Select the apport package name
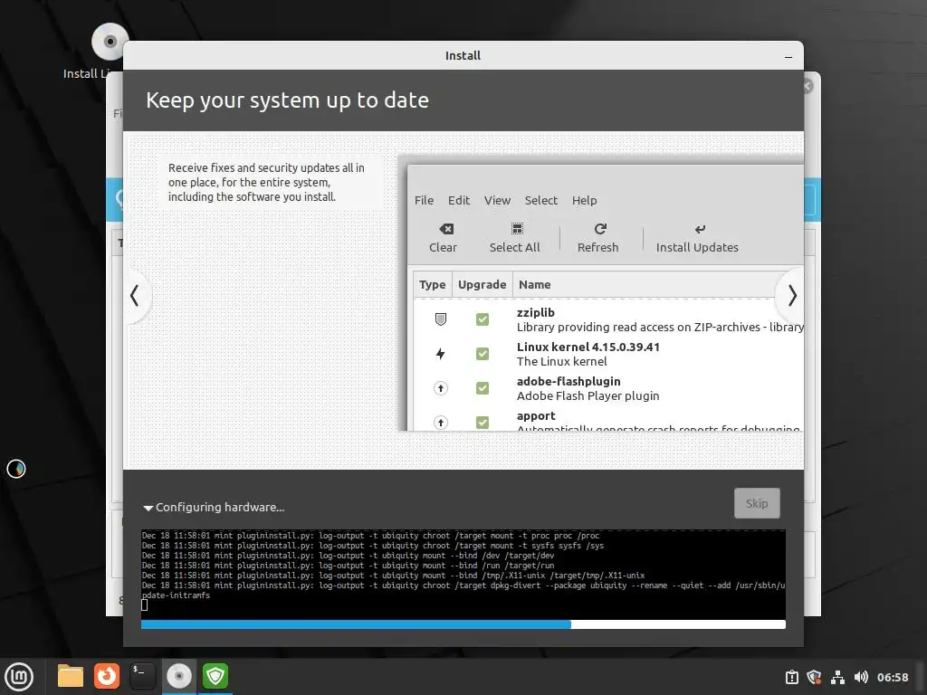This screenshot has height=695, width=927. (x=536, y=415)
